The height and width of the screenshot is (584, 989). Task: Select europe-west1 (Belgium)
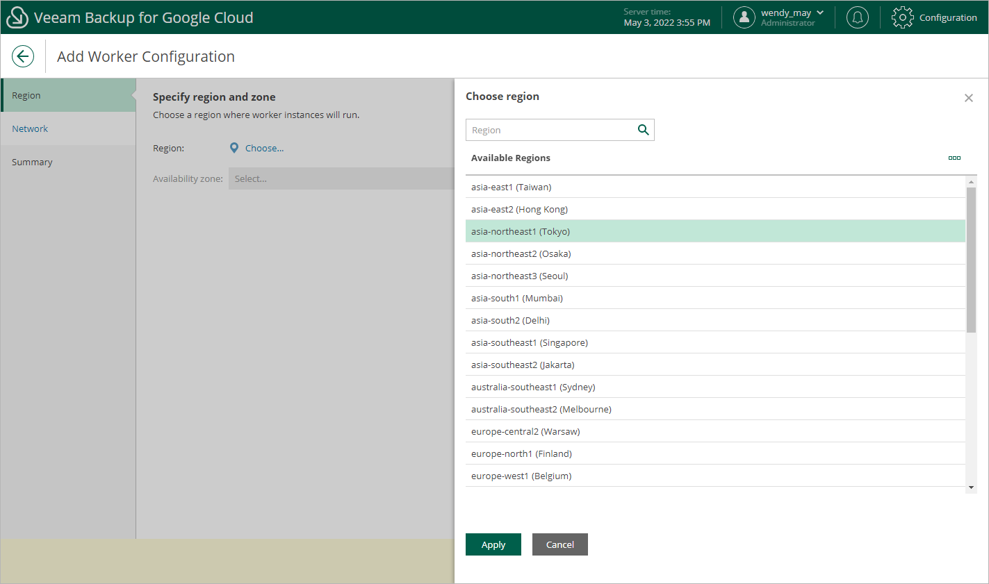715,476
